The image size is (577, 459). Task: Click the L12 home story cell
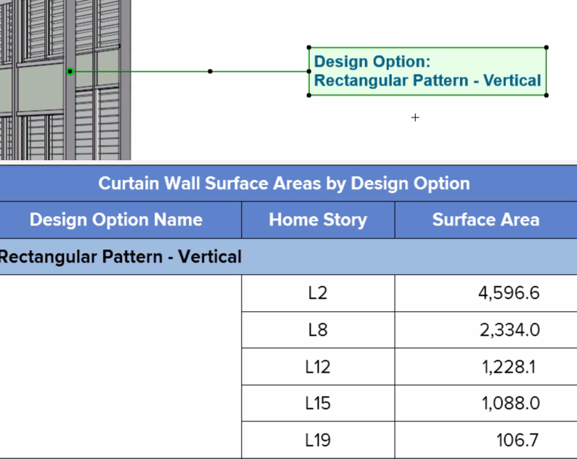pos(318,367)
